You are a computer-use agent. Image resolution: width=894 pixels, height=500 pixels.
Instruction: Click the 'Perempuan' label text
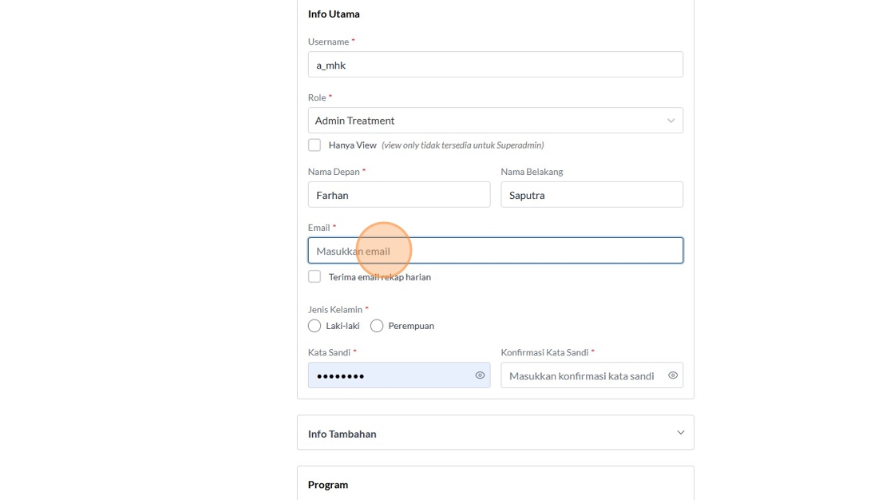411,326
